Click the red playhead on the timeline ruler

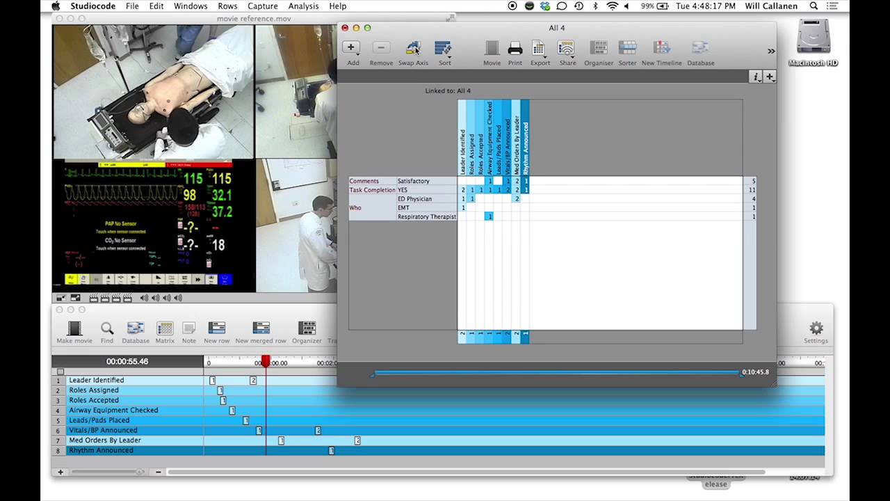266,362
